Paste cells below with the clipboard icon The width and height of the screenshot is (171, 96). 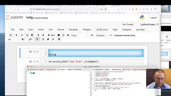pyautogui.click(x=32, y=35)
